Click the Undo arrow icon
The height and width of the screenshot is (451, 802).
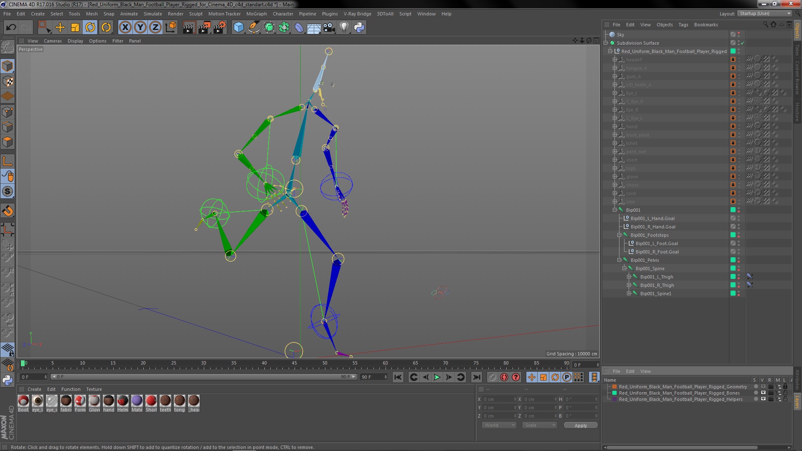pos(11,28)
